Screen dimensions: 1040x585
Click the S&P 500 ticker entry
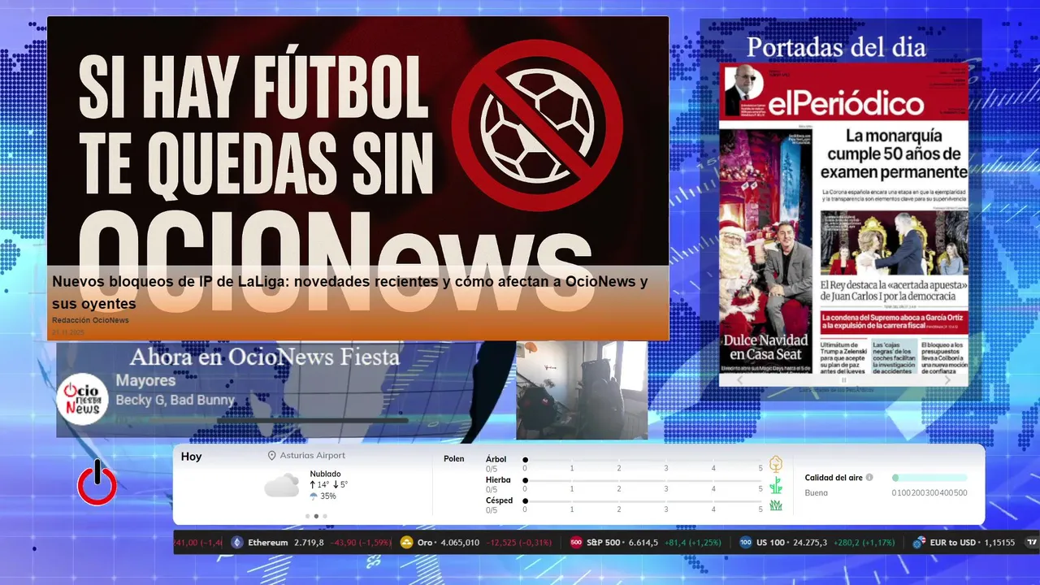643,542
